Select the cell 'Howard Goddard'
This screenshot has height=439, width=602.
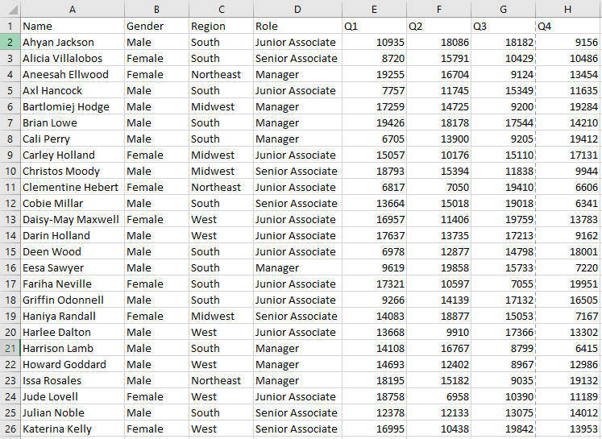coord(73,364)
